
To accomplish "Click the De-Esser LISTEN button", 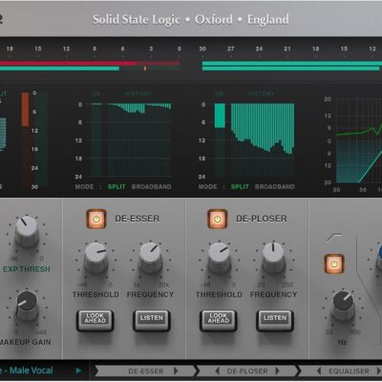I will pos(152,321).
